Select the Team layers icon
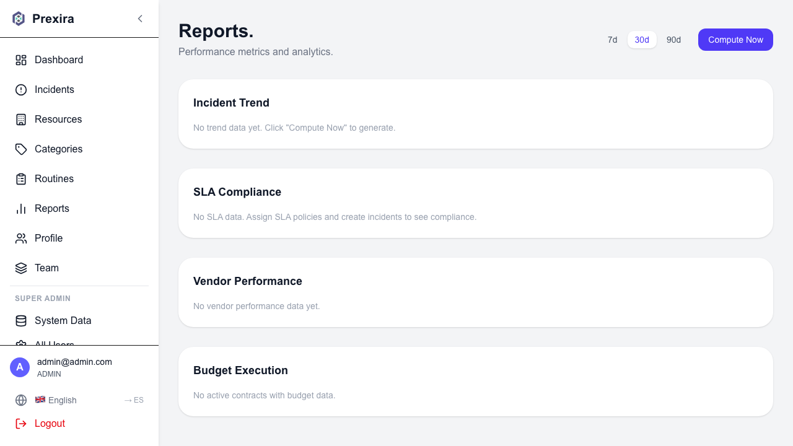The image size is (793, 446). pos(20,268)
